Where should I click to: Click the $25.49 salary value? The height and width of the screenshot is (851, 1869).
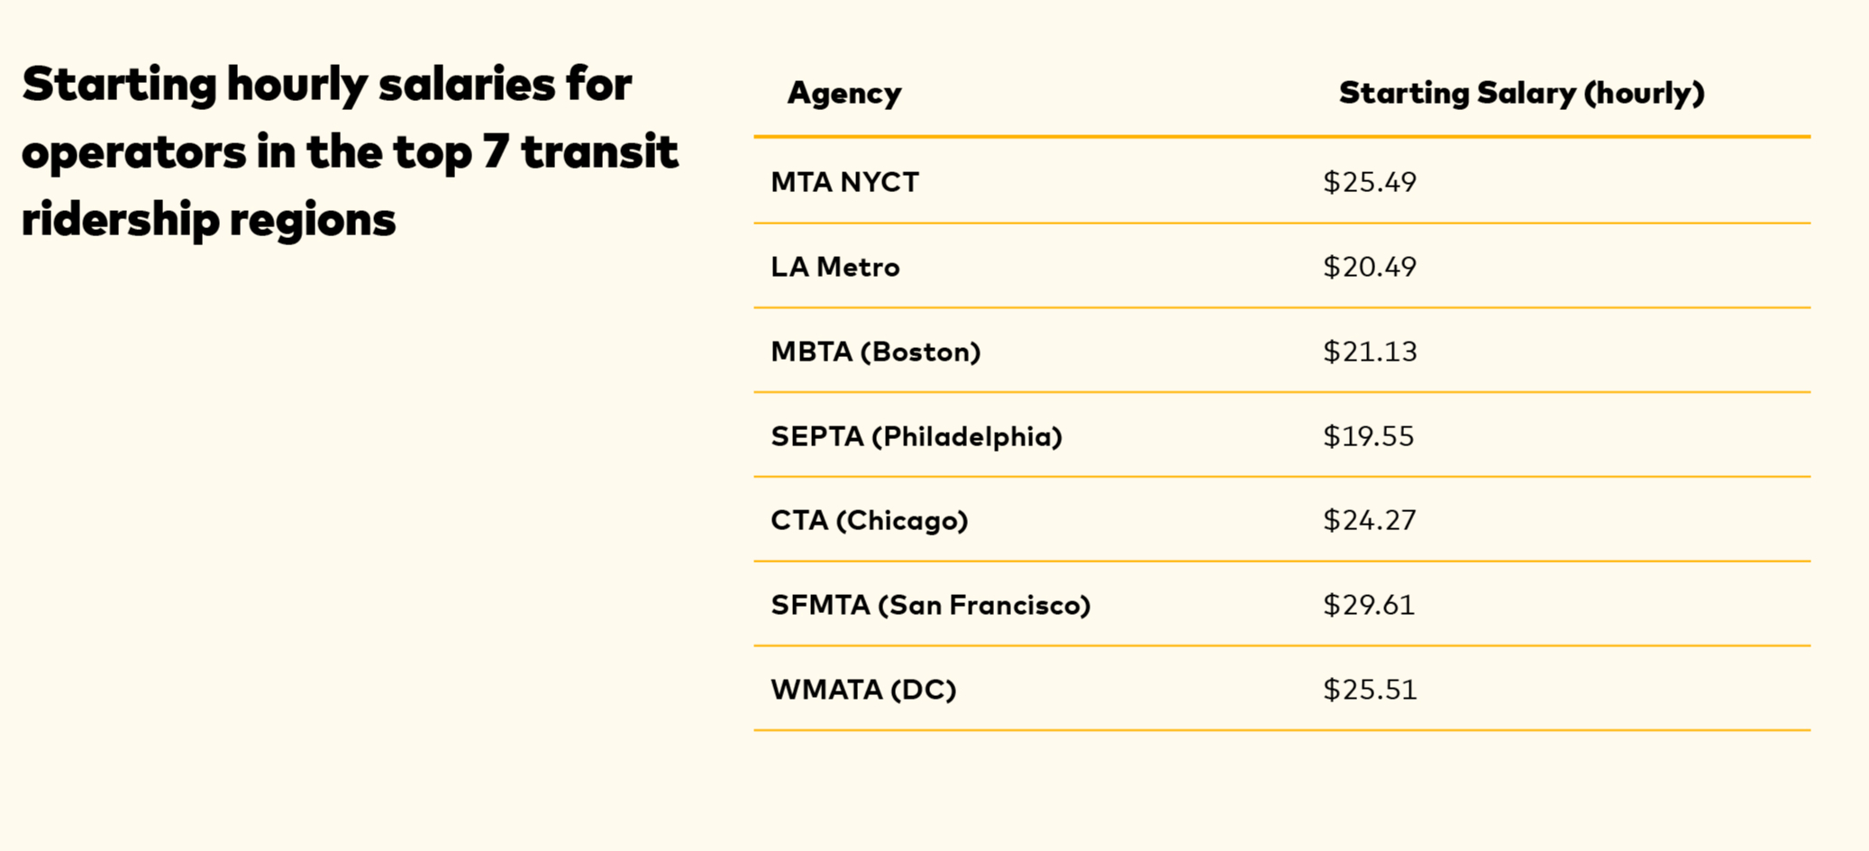click(x=1369, y=182)
